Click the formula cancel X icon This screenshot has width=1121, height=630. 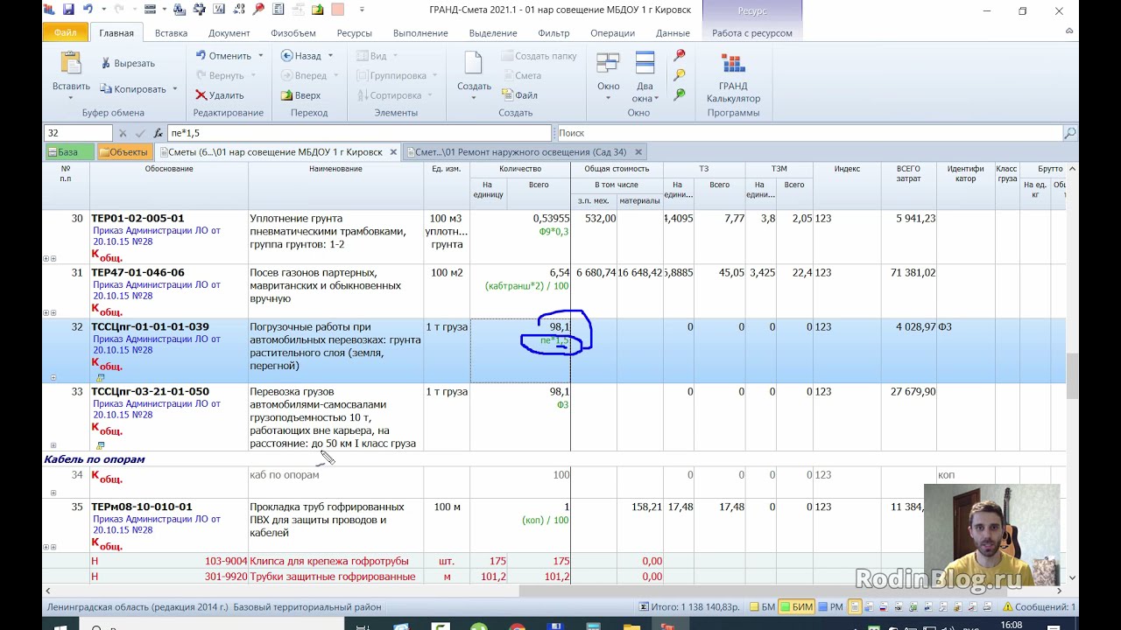pos(123,133)
